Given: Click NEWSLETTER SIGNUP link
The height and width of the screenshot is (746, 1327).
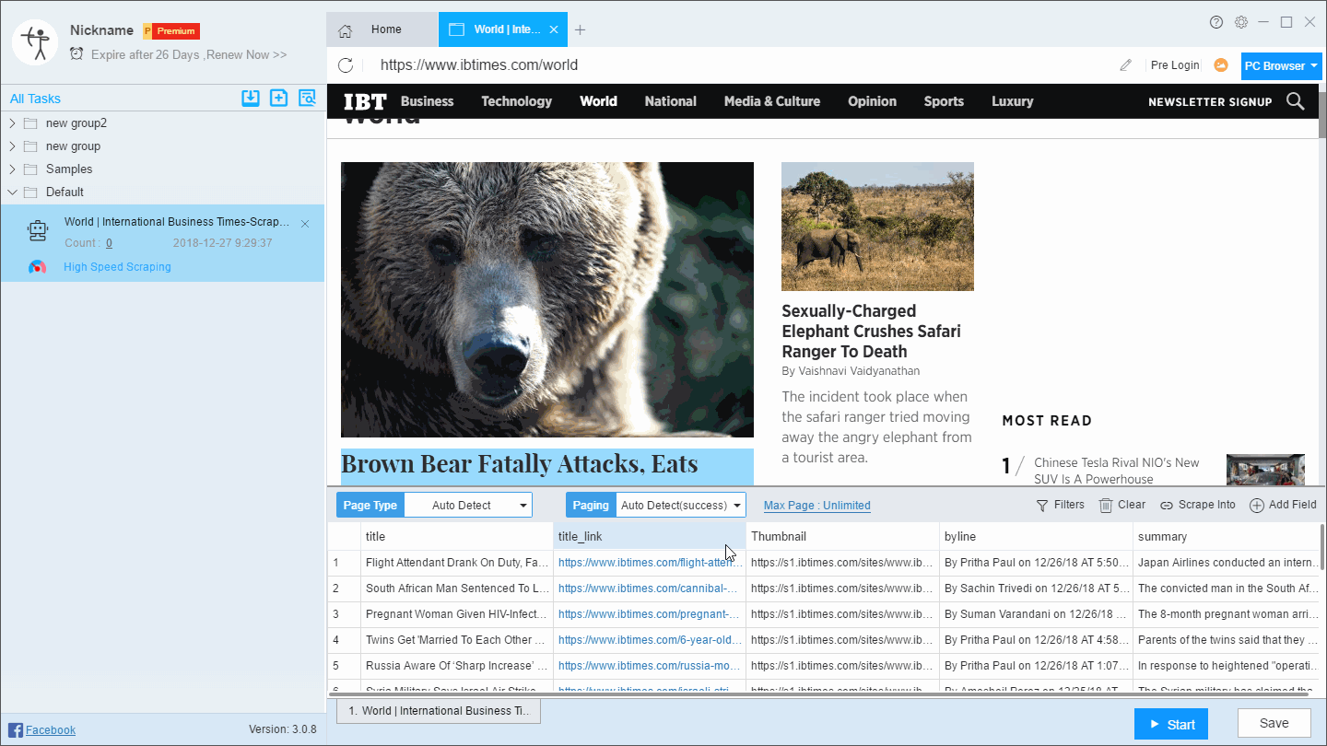Looking at the screenshot, I should (x=1210, y=102).
